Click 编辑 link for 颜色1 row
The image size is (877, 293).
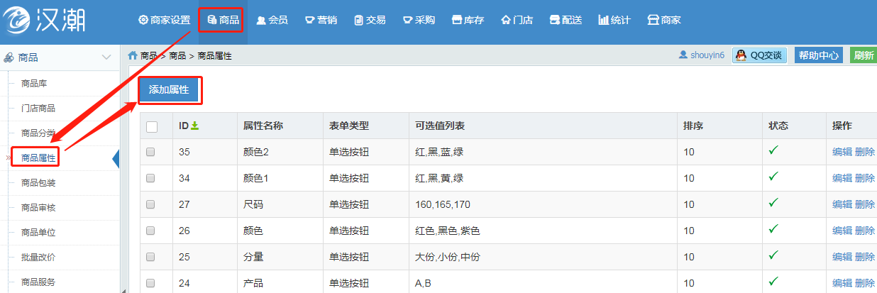[842, 178]
